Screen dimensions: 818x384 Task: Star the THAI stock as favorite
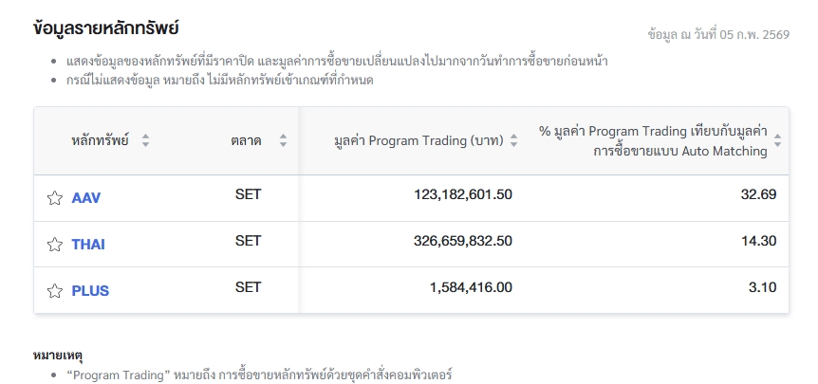pos(54,245)
